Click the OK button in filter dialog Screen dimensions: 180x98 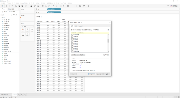[92, 74]
